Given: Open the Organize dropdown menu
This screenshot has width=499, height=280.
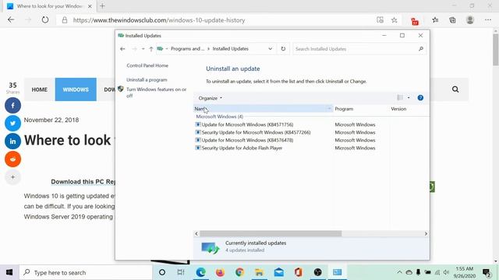Looking at the screenshot, I should click(211, 98).
